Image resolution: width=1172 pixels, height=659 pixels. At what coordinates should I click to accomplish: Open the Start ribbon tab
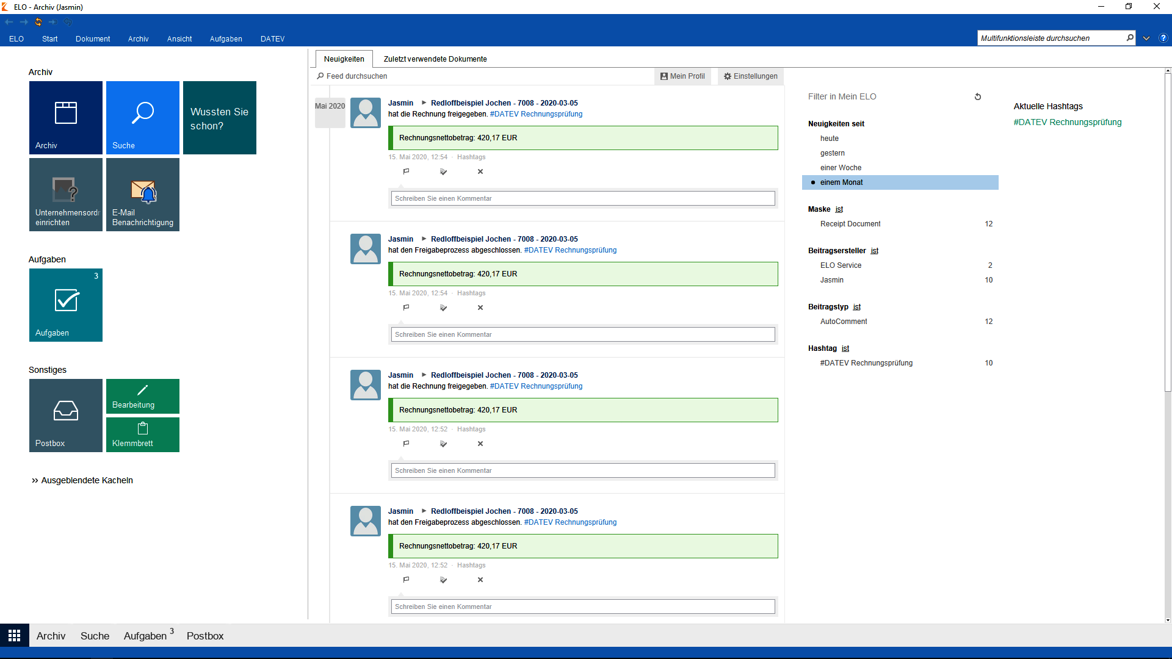tap(50, 38)
